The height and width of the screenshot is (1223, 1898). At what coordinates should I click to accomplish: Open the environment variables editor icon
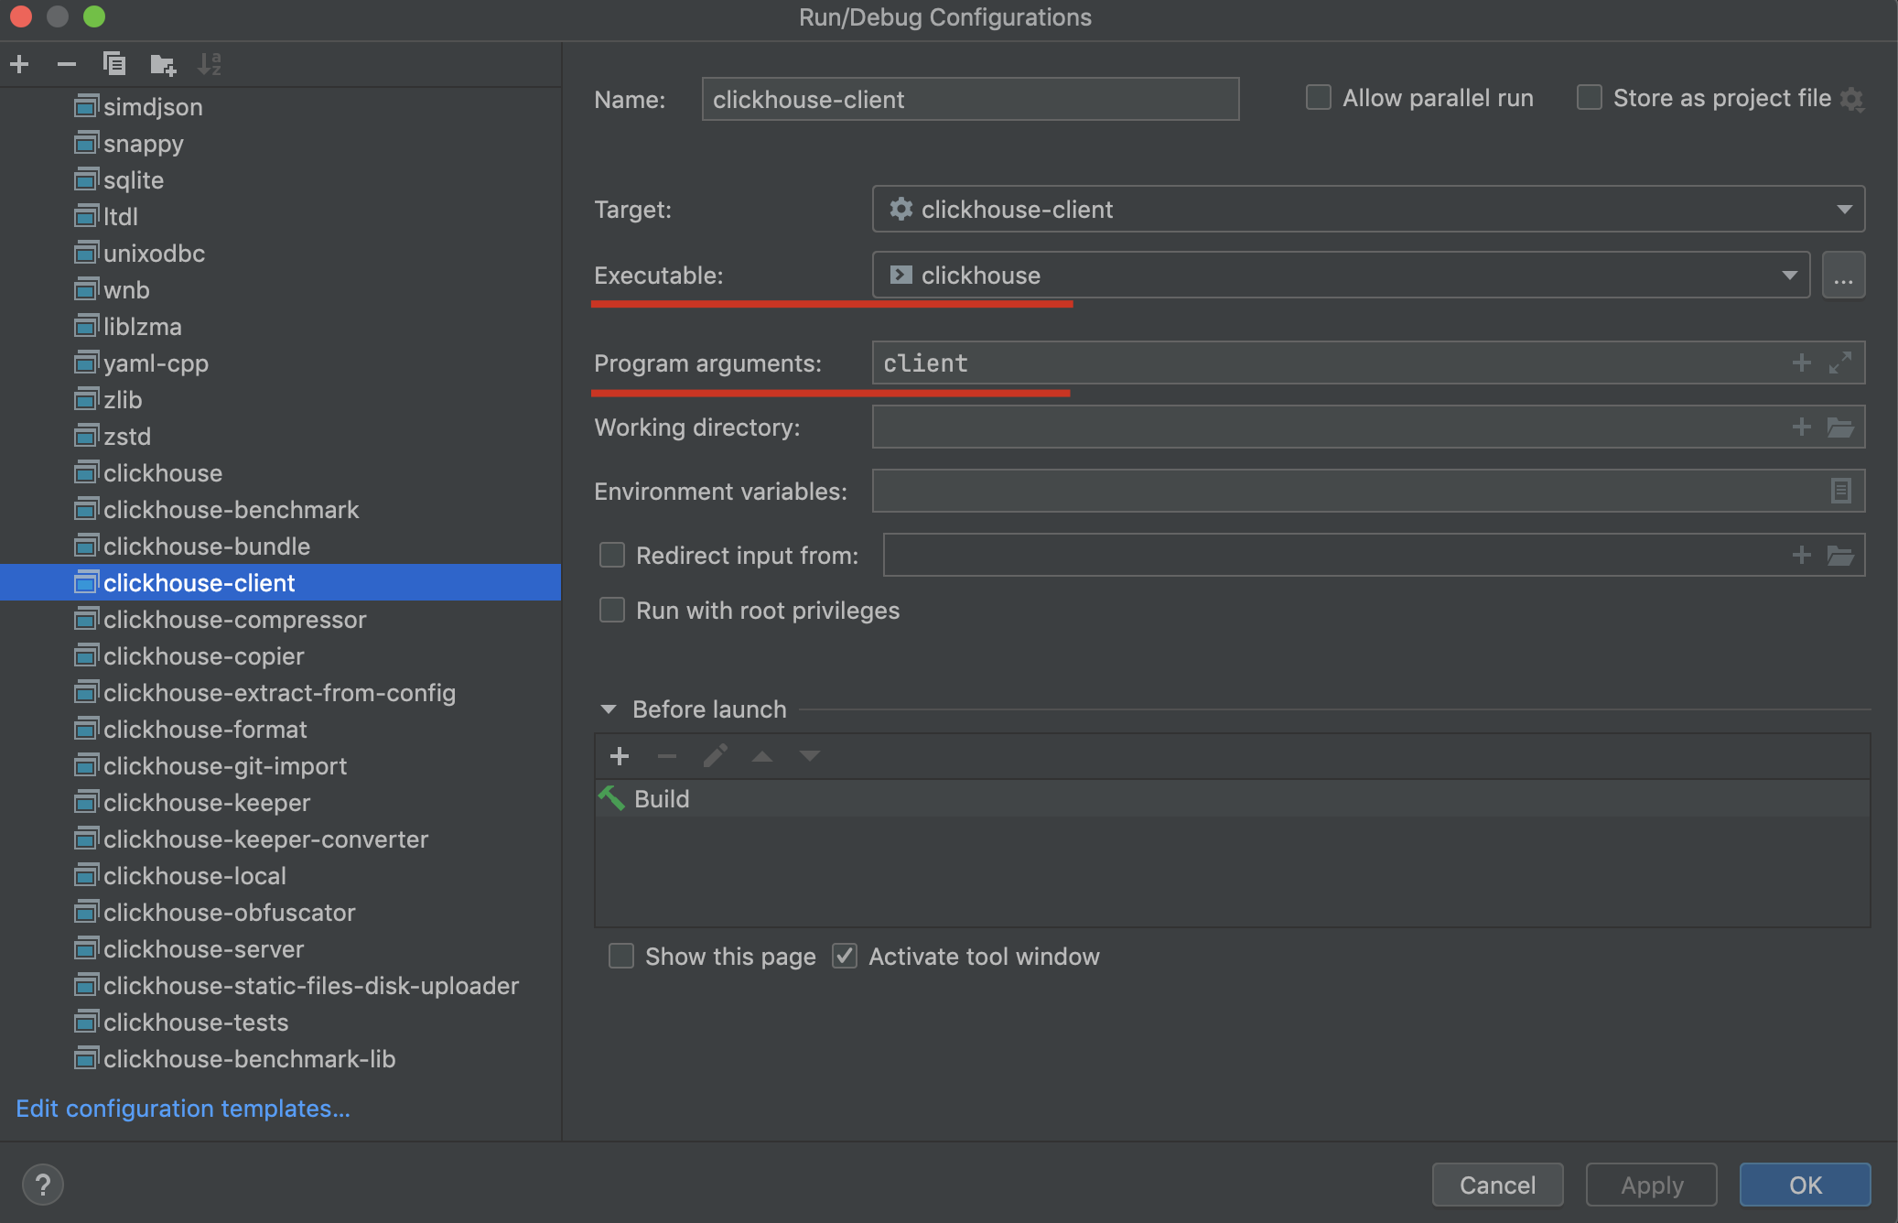tap(1840, 492)
